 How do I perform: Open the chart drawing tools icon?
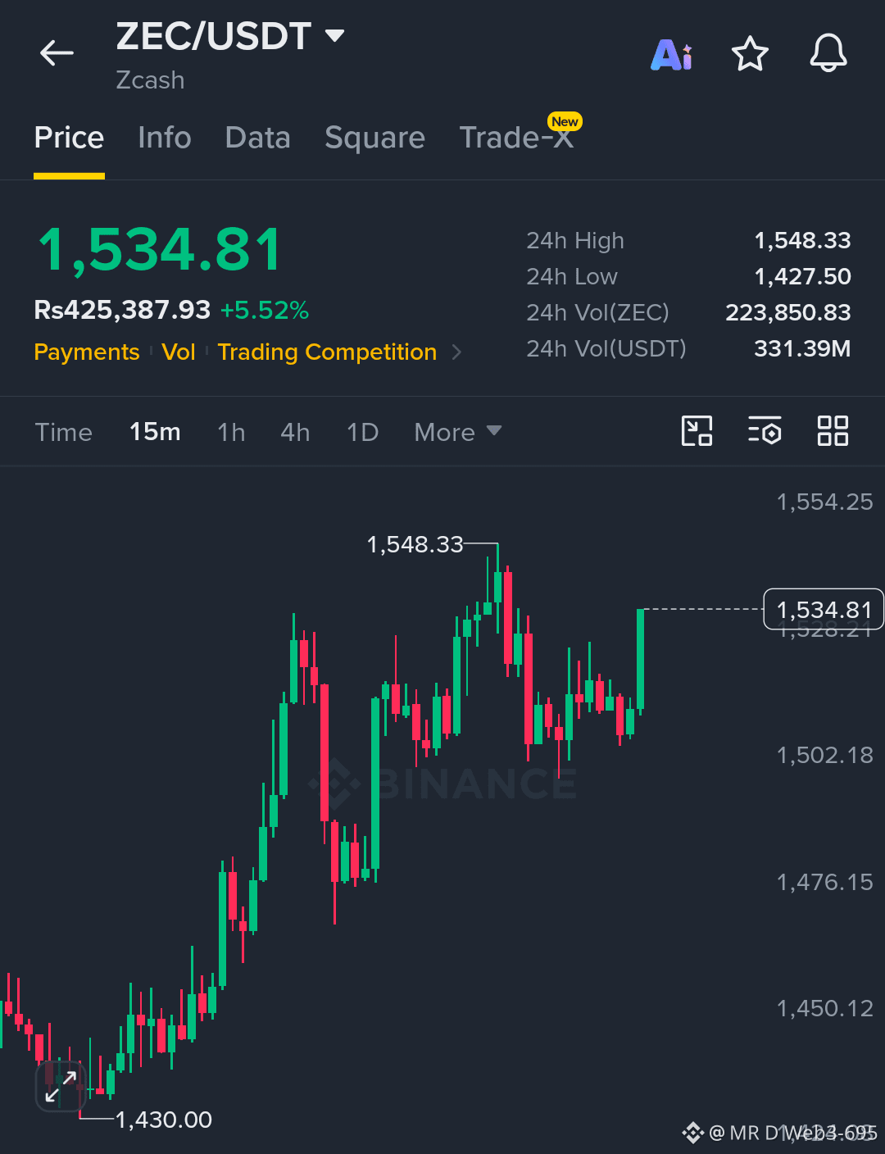(x=697, y=431)
